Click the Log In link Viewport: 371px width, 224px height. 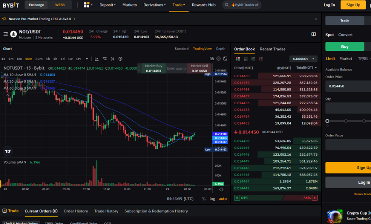(329, 5)
